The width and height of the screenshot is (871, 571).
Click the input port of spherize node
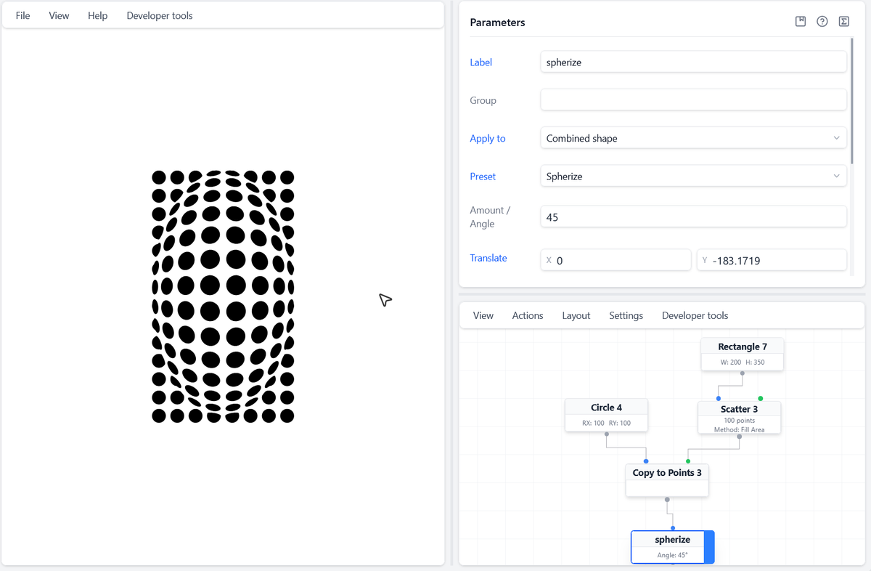(673, 527)
